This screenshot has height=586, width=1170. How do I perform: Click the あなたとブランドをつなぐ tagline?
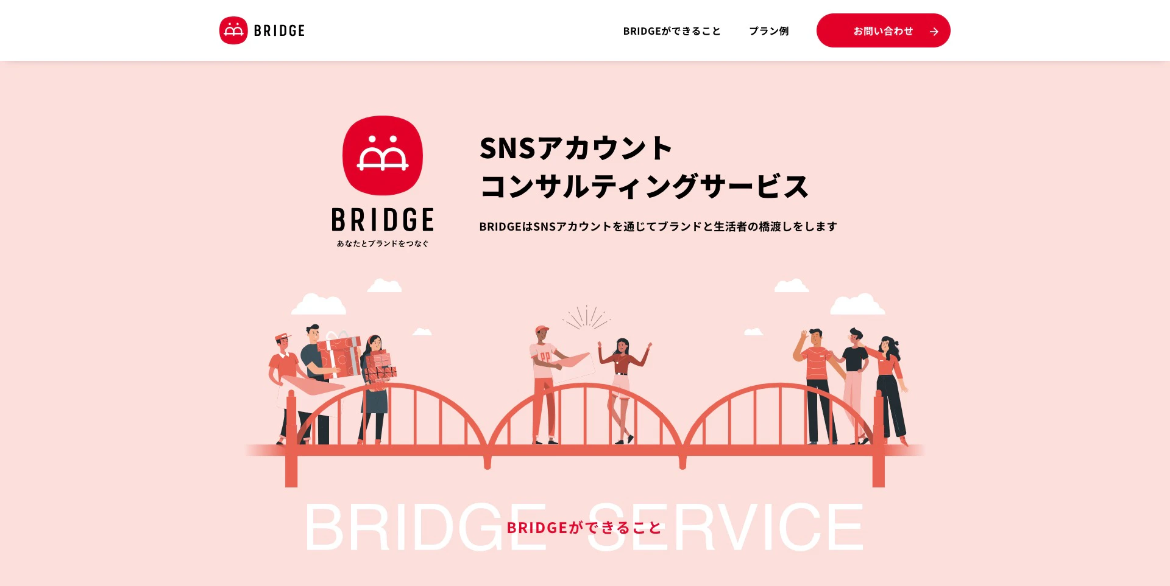pyautogui.click(x=383, y=243)
